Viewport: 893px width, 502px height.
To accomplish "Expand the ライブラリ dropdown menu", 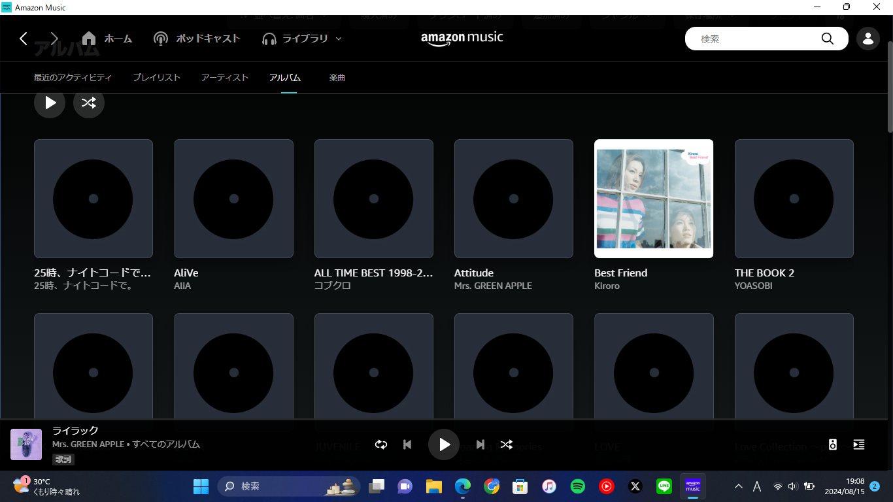I will [302, 39].
